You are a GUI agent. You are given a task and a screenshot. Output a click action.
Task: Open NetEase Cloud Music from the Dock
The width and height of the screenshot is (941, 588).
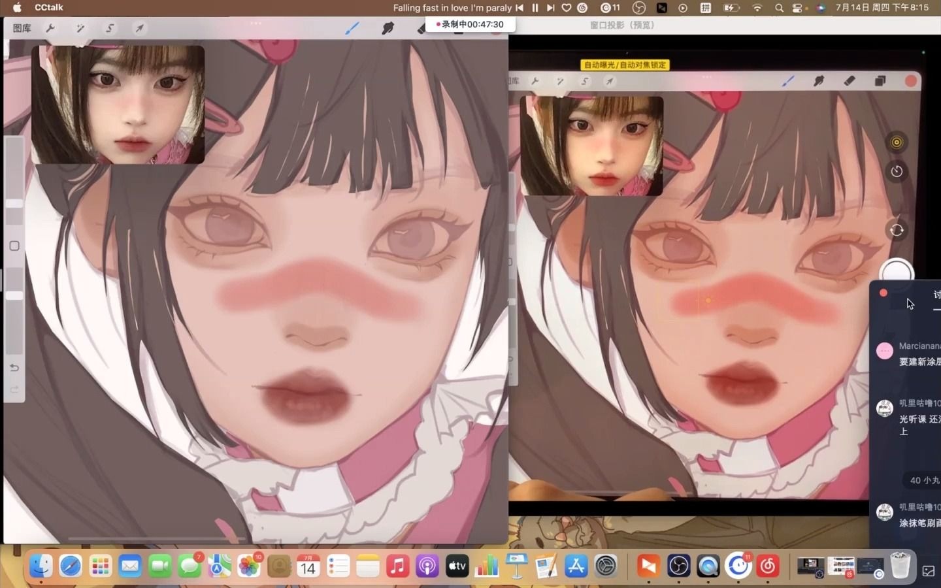pyautogui.click(x=768, y=566)
